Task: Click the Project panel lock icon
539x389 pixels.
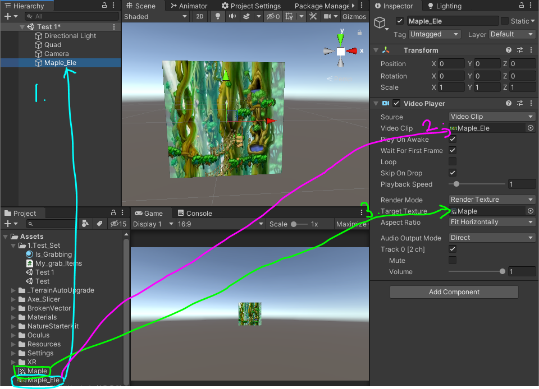Action: tap(113, 212)
